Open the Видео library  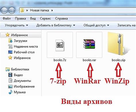click(x=18, y=75)
